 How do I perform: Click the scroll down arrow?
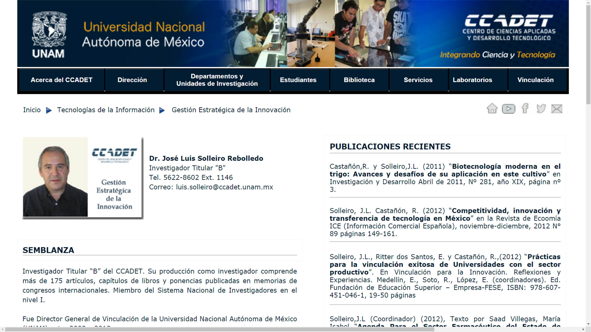click(588, 324)
